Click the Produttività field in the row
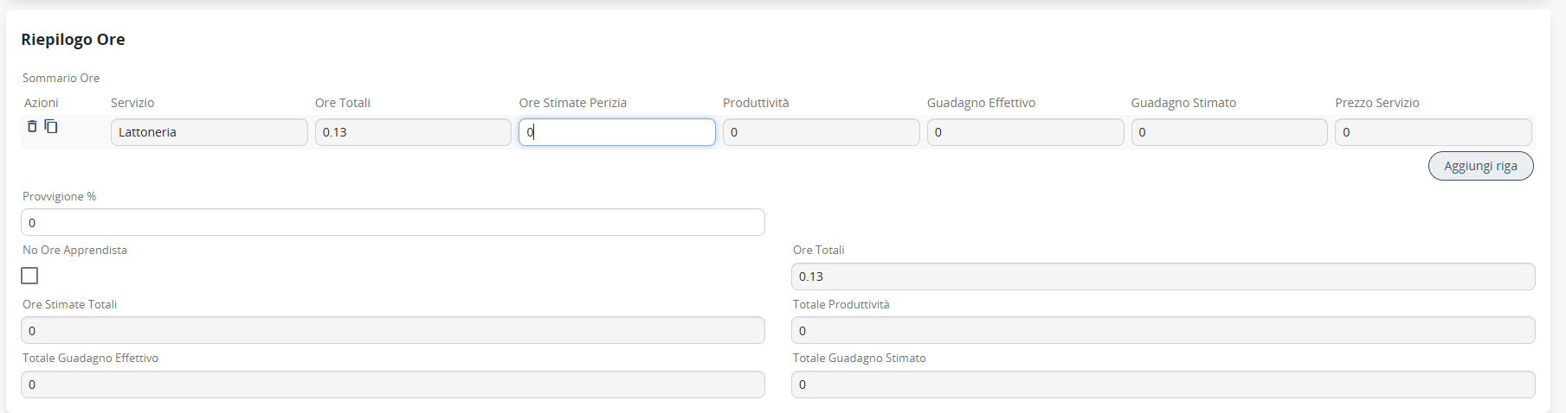Screen dimensions: 1566x413 pyautogui.click(x=821, y=132)
